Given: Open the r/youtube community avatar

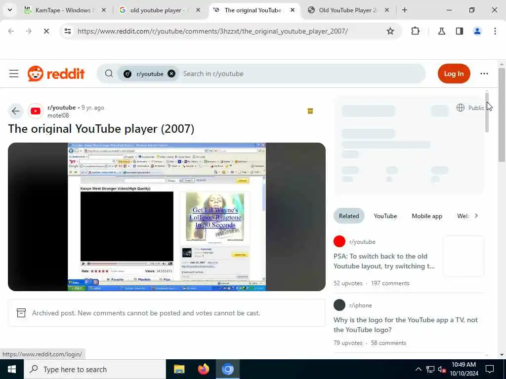Looking at the screenshot, I should [x=36, y=111].
